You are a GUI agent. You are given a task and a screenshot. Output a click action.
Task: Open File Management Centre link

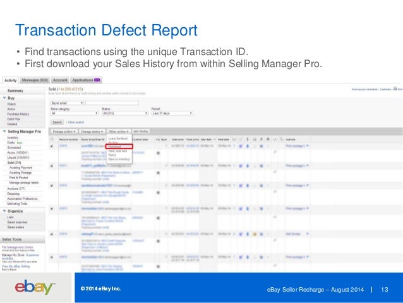coord(17,247)
